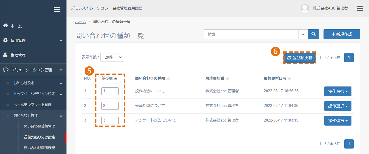Click page 1 button below table
This screenshot has width=369, height=154.
(349, 144)
